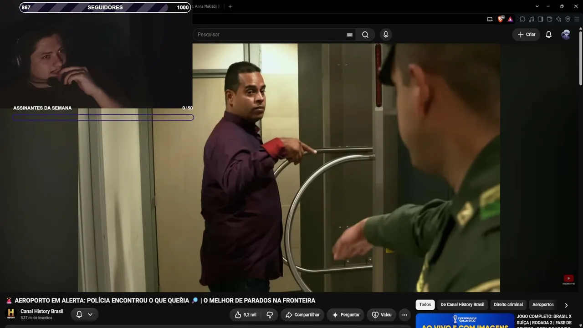Viewport: 583px width, 328px height.
Task: Click the Valeu button
Action: (x=382, y=315)
